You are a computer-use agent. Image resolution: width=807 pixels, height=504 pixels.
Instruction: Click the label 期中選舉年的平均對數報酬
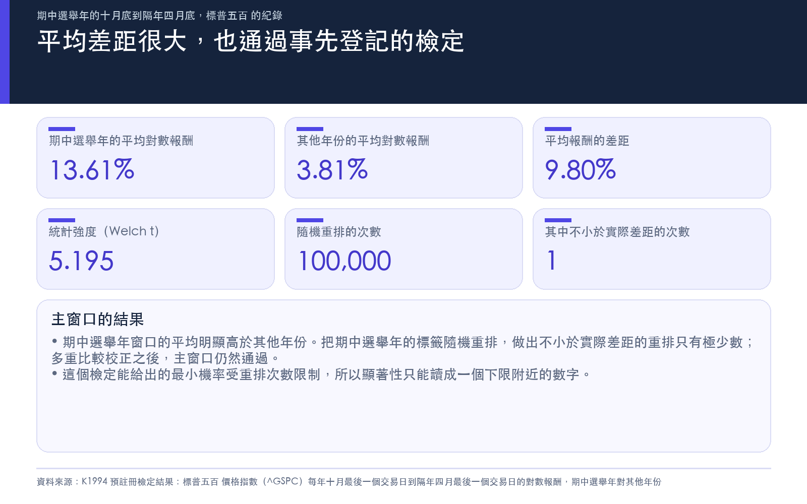[121, 141]
